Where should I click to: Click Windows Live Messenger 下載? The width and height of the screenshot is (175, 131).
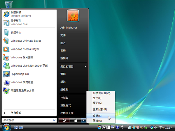coord(29,65)
